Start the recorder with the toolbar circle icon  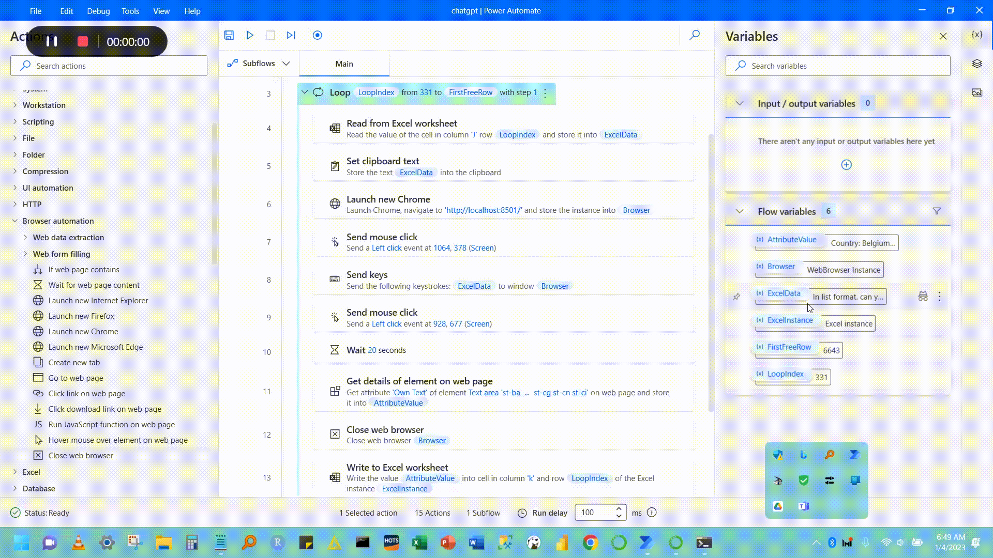tap(318, 35)
